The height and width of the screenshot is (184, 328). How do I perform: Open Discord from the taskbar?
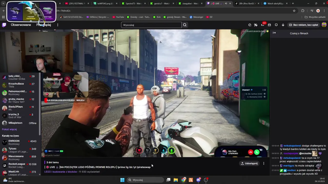(198, 180)
